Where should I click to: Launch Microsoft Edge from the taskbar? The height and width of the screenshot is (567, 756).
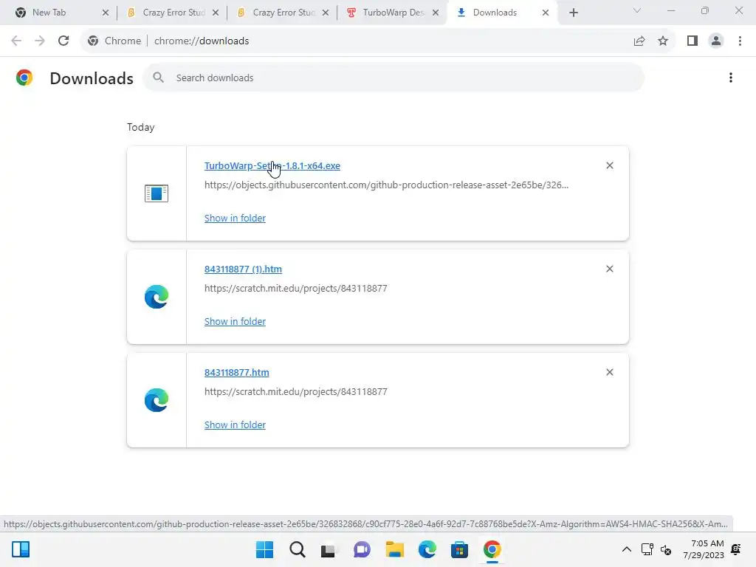point(427,549)
